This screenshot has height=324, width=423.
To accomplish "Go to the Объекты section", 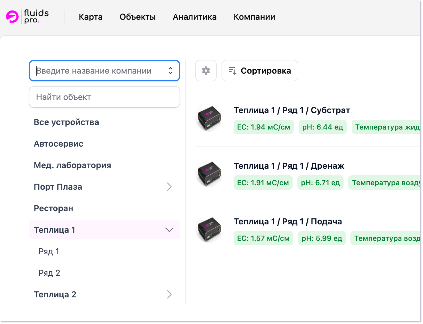I will tap(138, 17).
